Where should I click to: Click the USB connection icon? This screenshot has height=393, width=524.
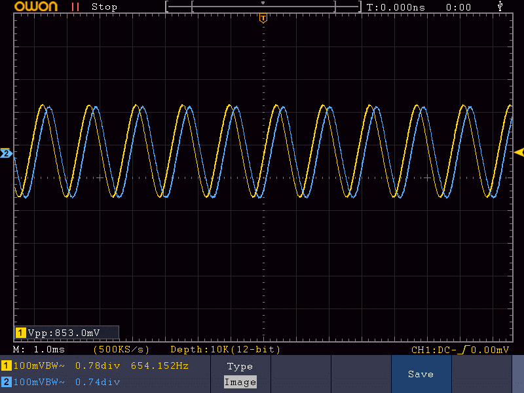pos(501,7)
